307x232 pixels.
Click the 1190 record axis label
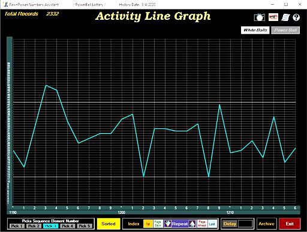13,212
